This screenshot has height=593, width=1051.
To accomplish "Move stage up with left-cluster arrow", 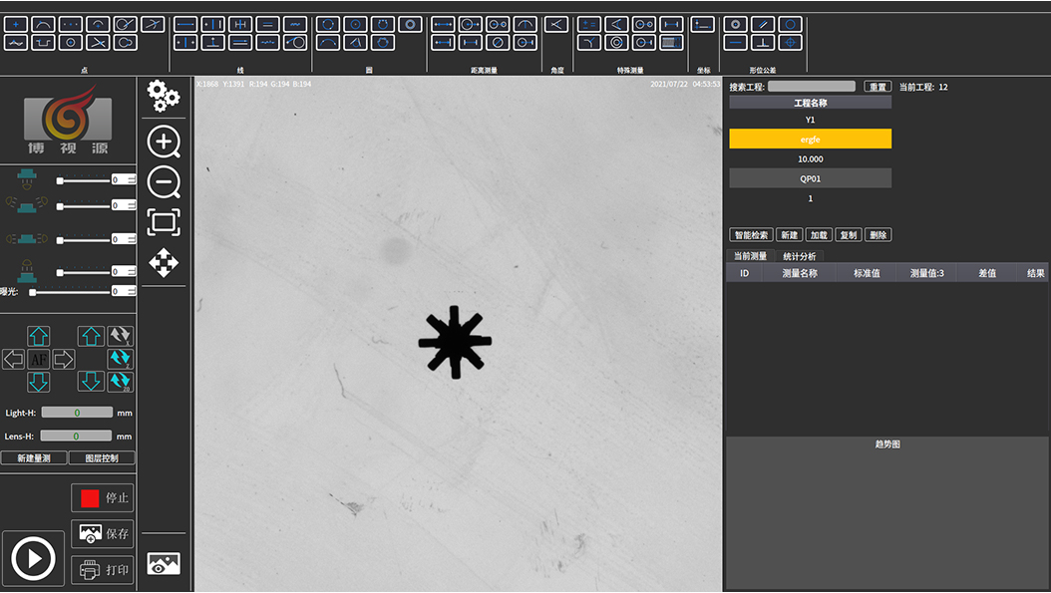I will pyautogui.click(x=38, y=336).
